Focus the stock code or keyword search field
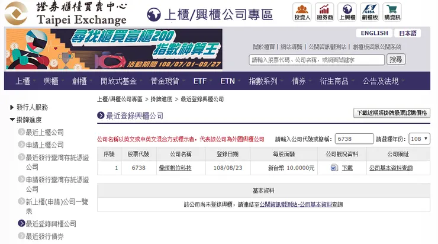Image resolution: width=438 pixels, height=244 pixels. click(317, 60)
